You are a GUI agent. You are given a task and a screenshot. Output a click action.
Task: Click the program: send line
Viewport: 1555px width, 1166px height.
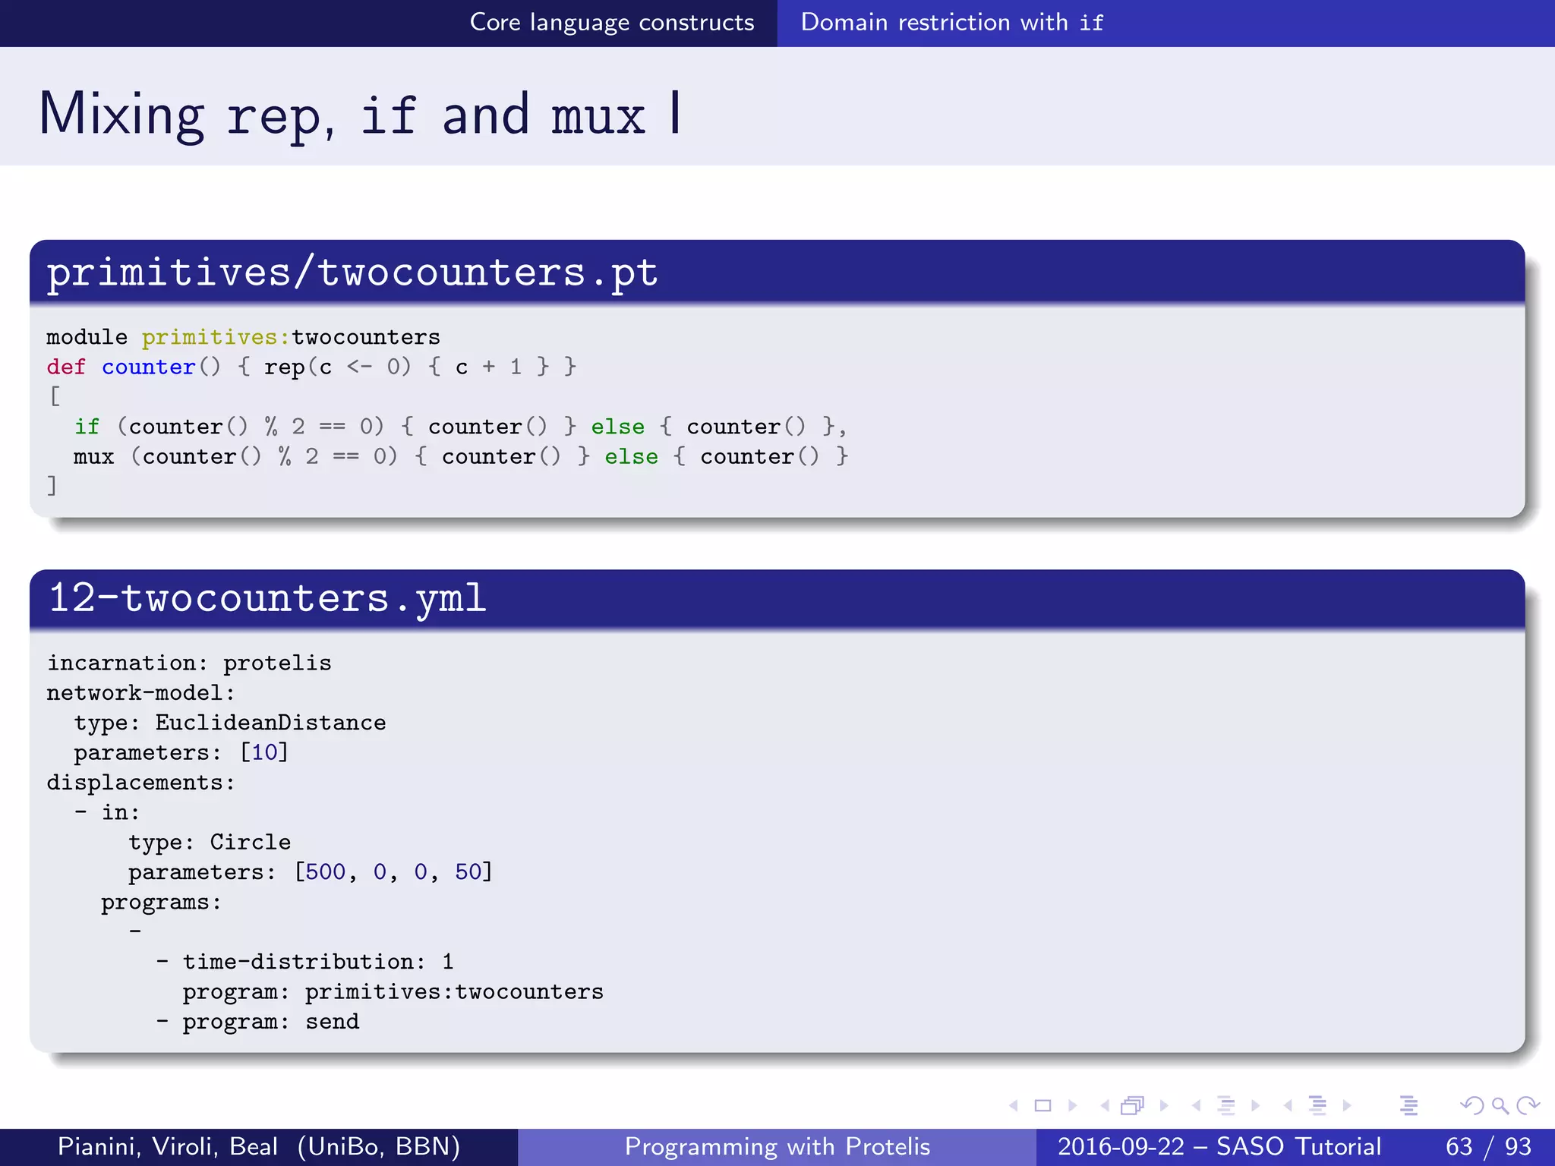257,1022
